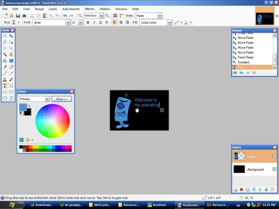Select the Rectangle Select tool
279x209 pixels.
pos(5,36)
